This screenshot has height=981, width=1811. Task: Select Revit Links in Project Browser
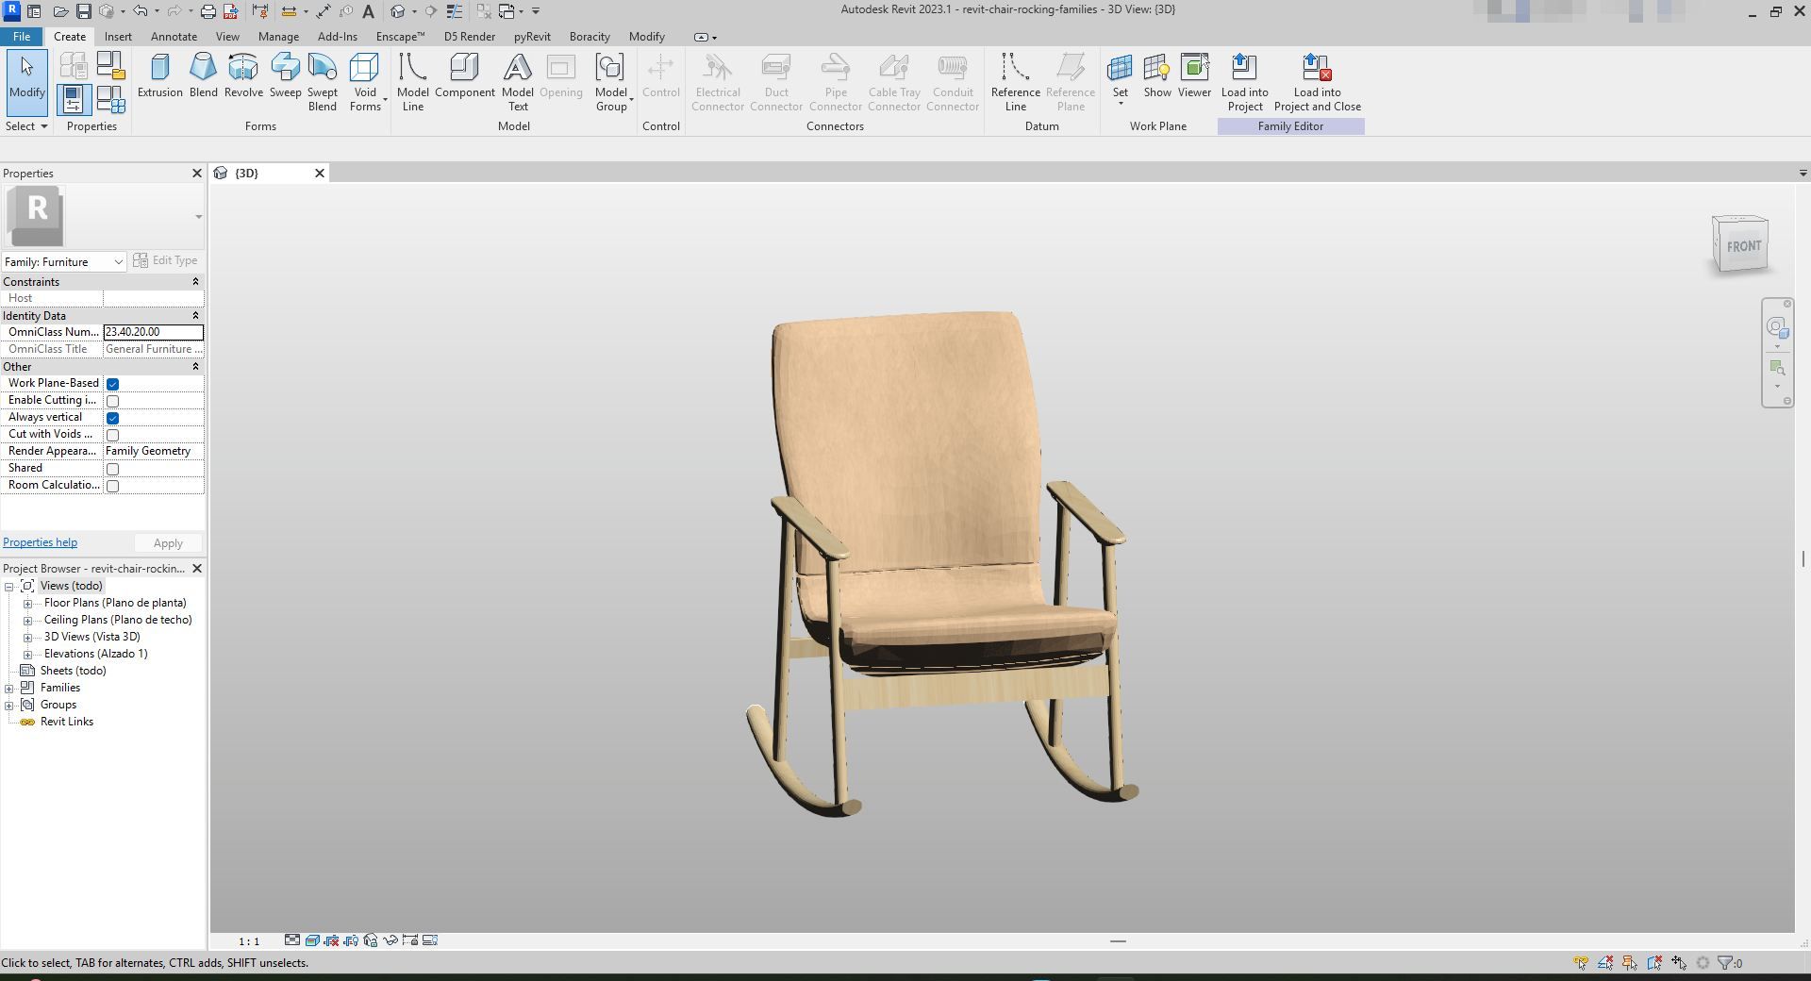(x=66, y=722)
